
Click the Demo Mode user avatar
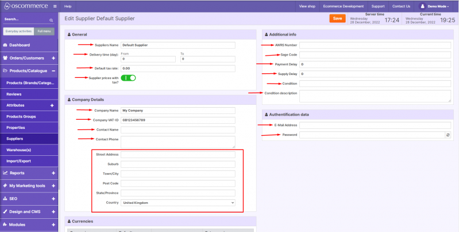(422, 6)
